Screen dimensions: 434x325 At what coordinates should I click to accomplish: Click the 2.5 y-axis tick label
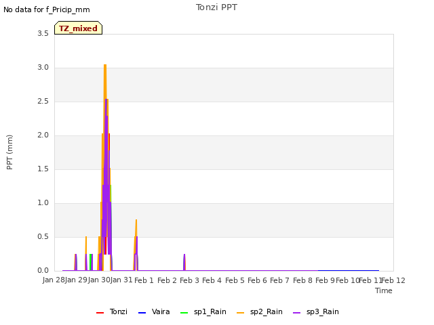(x=43, y=101)
